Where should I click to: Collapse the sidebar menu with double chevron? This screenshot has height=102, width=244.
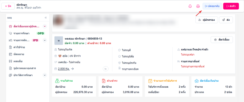(x=46, y=18)
